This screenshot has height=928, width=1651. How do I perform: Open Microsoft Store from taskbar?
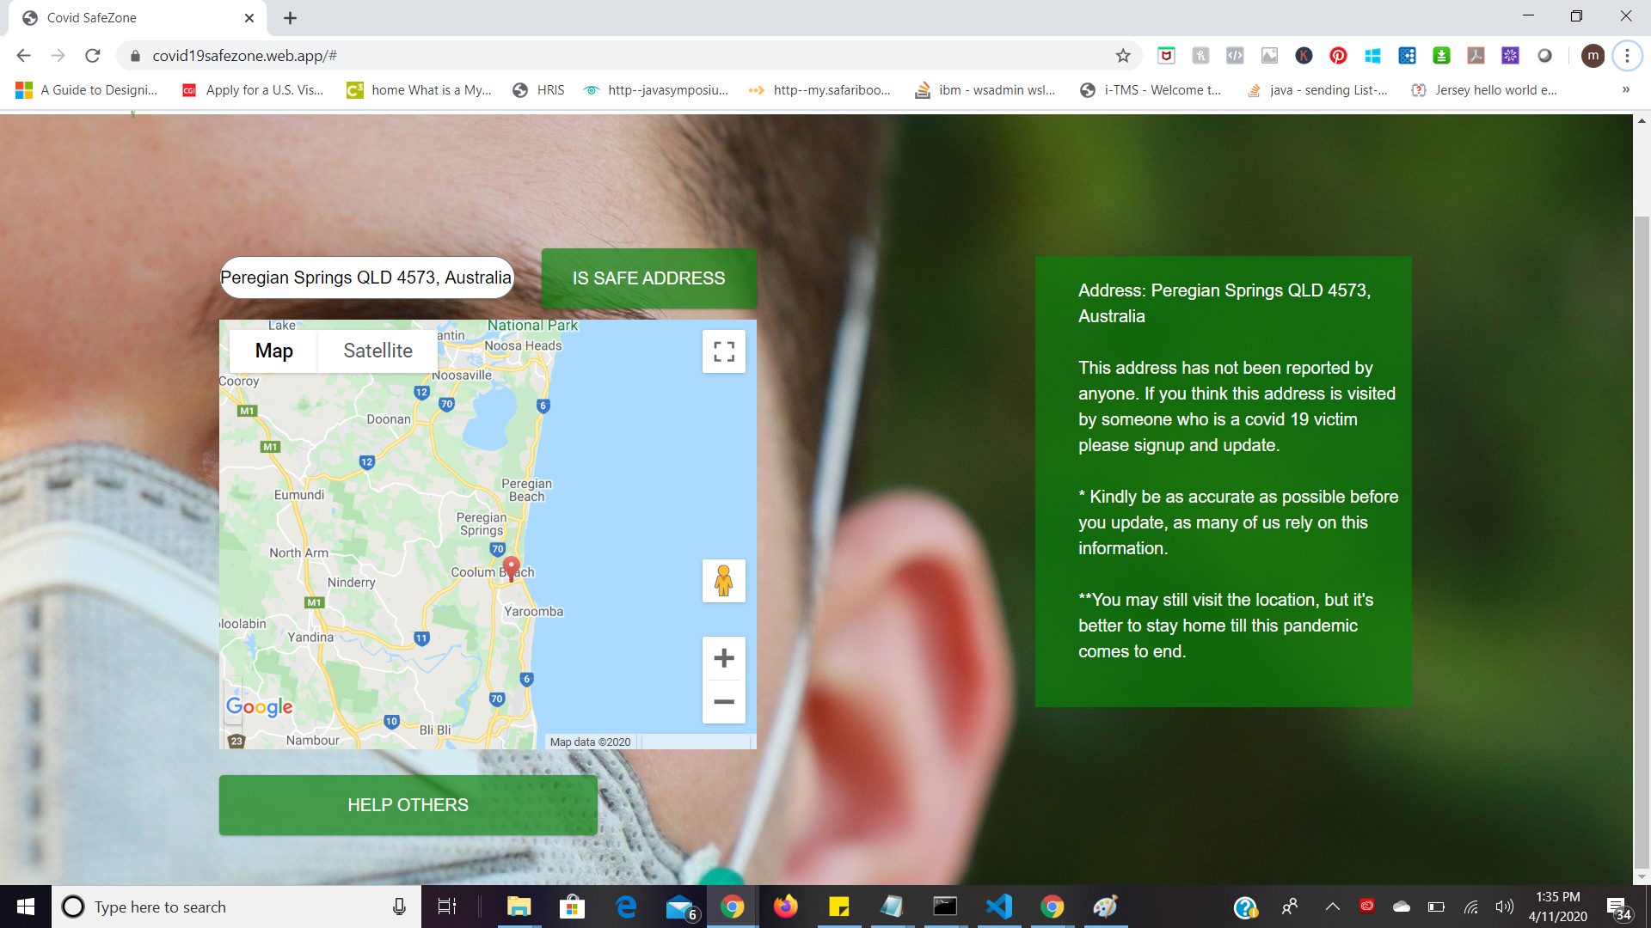(572, 907)
